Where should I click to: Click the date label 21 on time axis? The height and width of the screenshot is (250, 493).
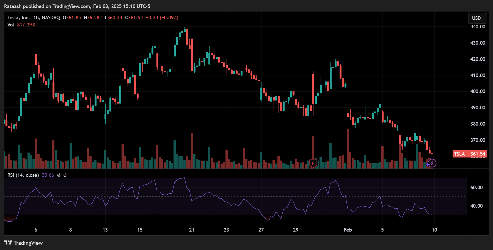(192, 230)
